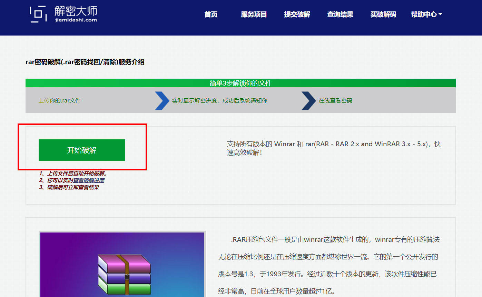
Task: Click the dark navy chevron before step three
Action: pos(308,101)
